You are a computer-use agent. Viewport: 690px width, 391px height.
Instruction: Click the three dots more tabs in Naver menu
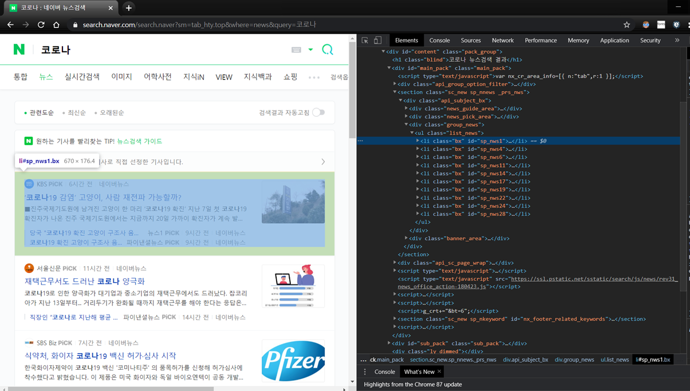tap(314, 77)
